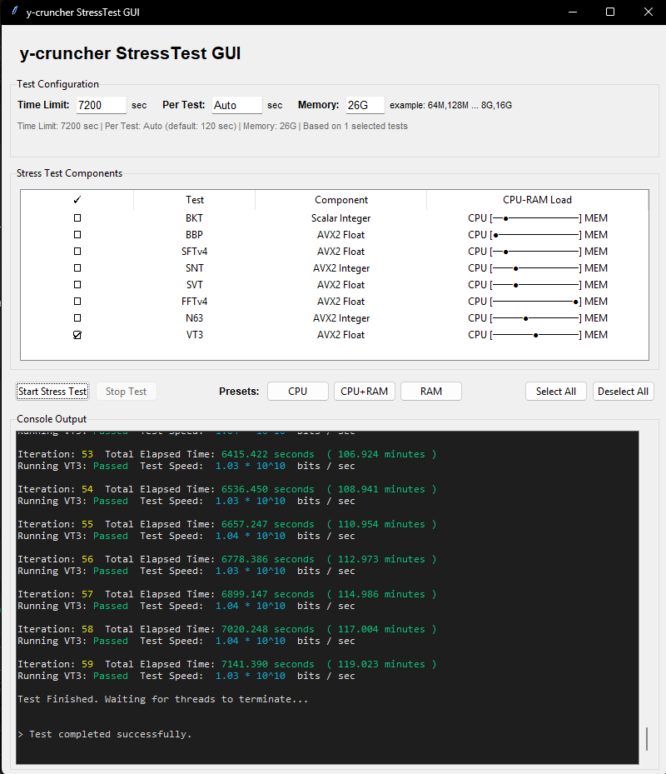Focus the Per Test input field

[x=236, y=105]
